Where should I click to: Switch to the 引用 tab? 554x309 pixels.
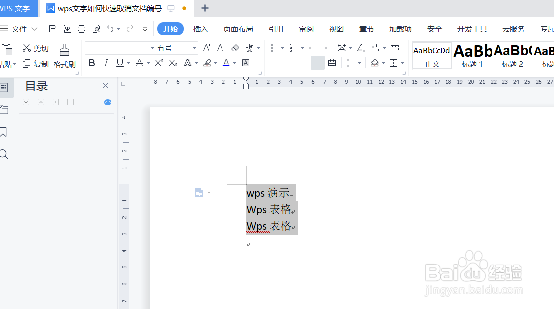(276, 29)
